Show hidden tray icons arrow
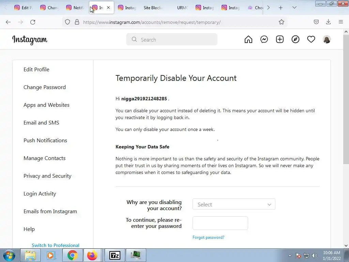 [290, 256]
